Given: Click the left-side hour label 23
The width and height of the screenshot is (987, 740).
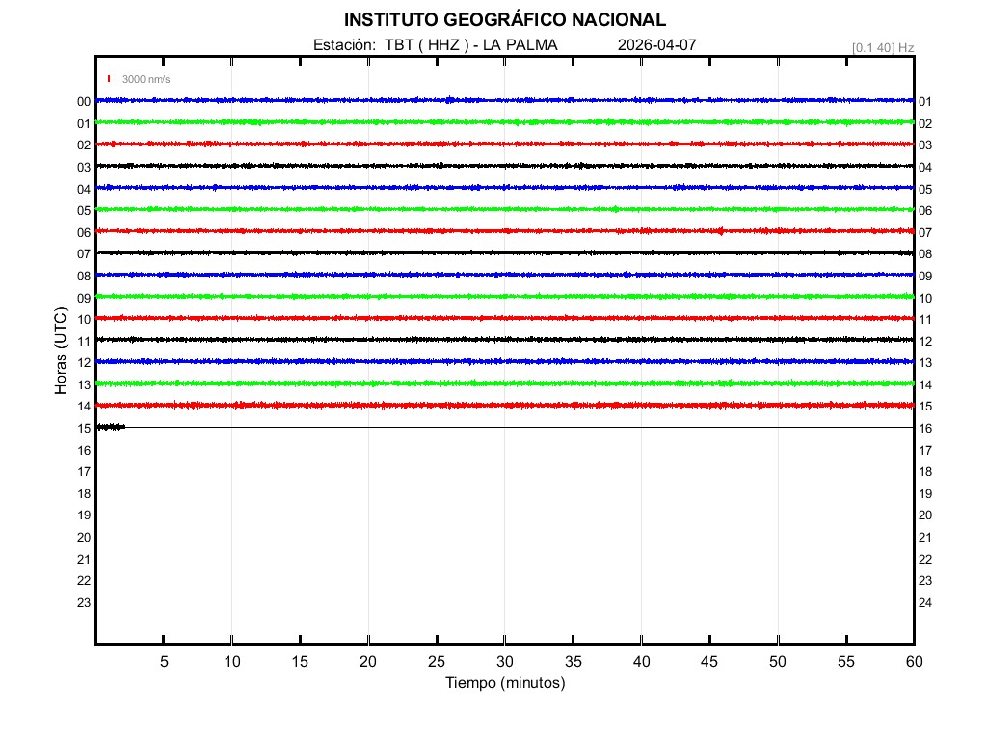Looking at the screenshot, I should [x=84, y=603].
